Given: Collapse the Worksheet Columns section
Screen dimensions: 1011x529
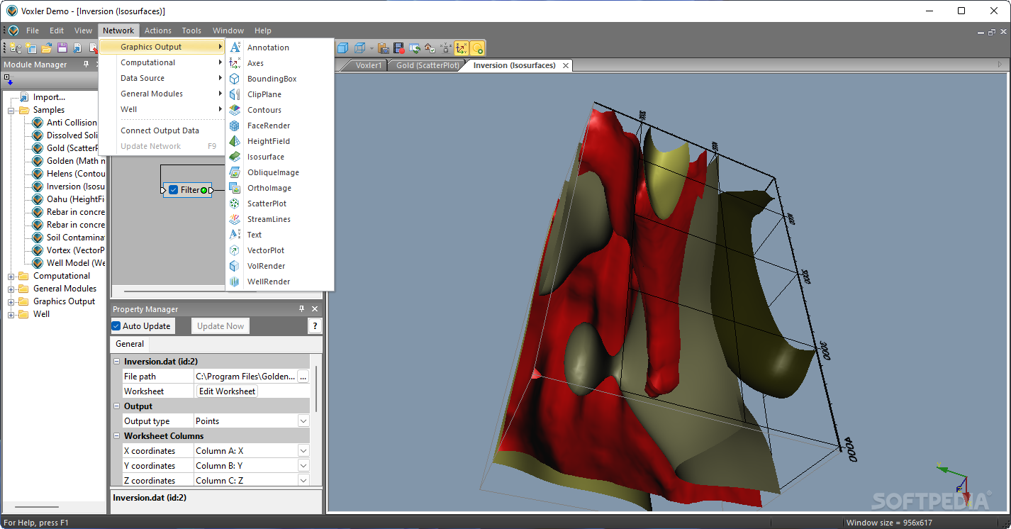Looking at the screenshot, I should pyautogui.click(x=117, y=436).
